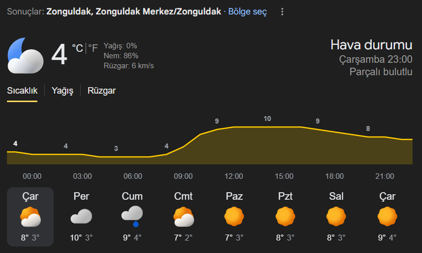422x253 pixels.
Task: Select Thursday's cloudy forecast icon
Action: (x=81, y=217)
